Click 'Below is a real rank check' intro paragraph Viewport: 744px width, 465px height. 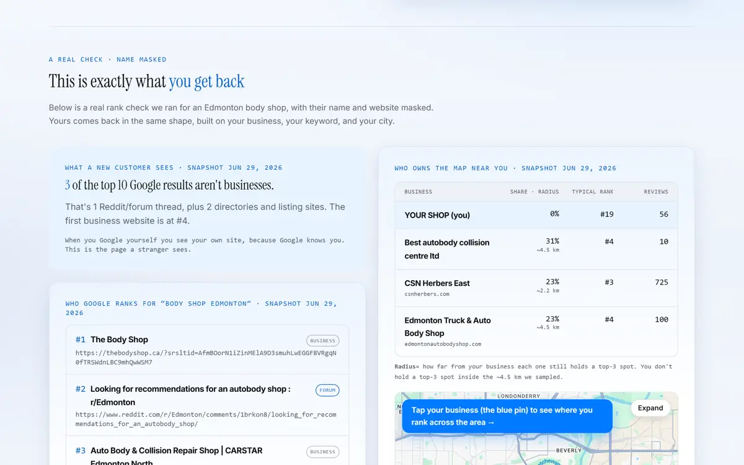tap(241, 114)
